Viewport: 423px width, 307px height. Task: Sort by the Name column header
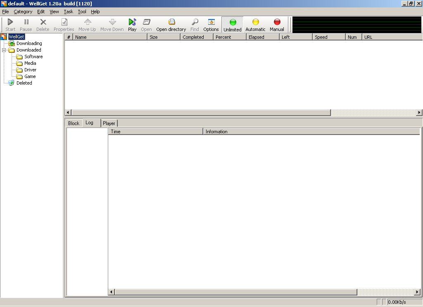pyautogui.click(x=110, y=37)
